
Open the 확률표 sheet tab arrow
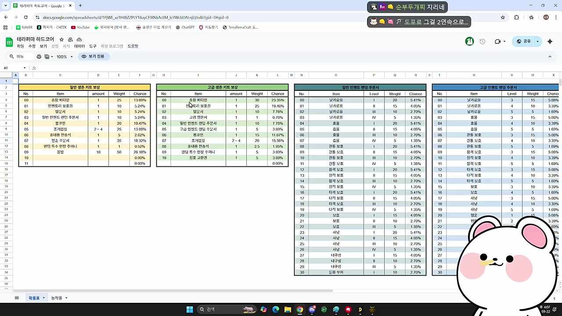(x=43, y=298)
